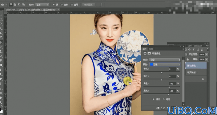Image resolution: width=217 pixels, height=115 pixels.
Task: Click the 黄色 slider handle
Action: (x=169, y=87)
